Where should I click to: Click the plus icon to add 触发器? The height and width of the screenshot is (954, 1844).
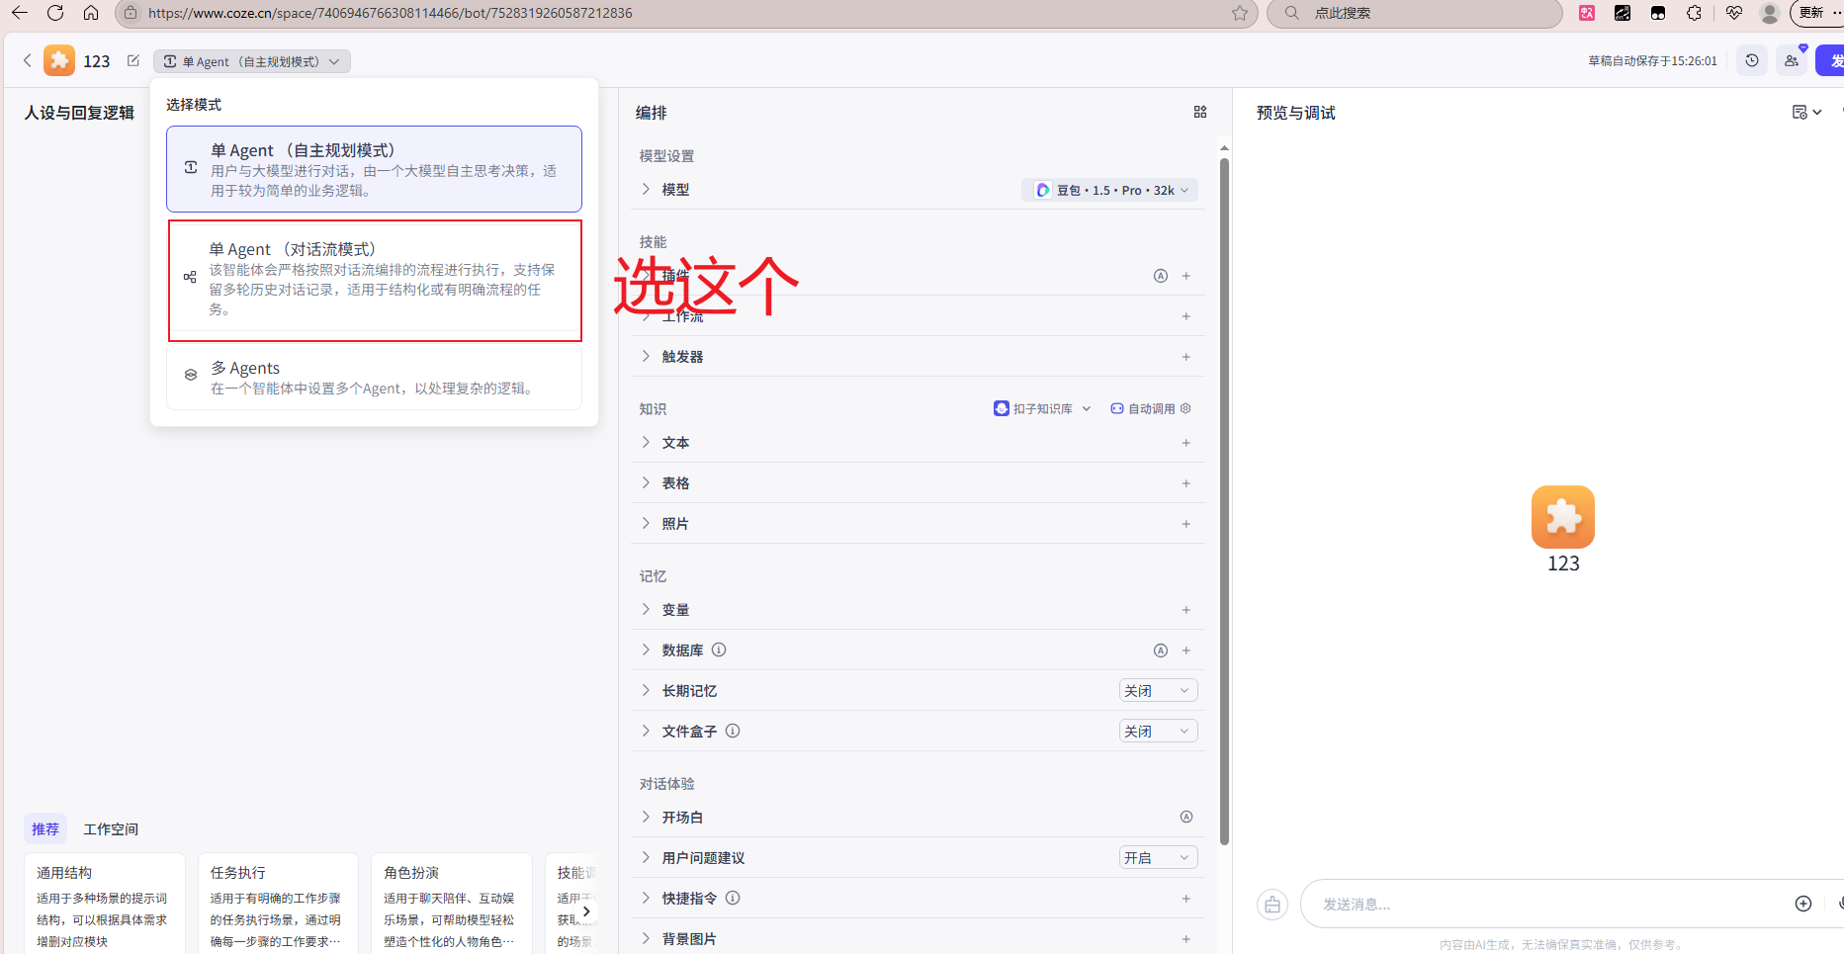pyautogui.click(x=1185, y=357)
